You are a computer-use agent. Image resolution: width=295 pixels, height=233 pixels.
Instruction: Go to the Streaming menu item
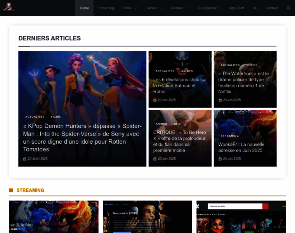pyautogui.click(x=106, y=8)
